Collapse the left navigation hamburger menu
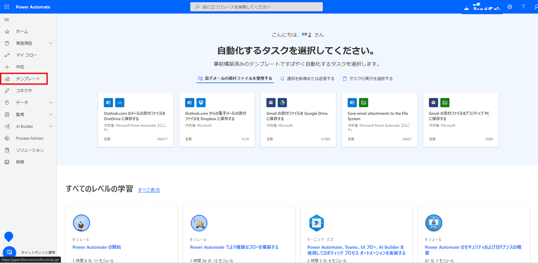The image size is (538, 264). click(x=7, y=20)
